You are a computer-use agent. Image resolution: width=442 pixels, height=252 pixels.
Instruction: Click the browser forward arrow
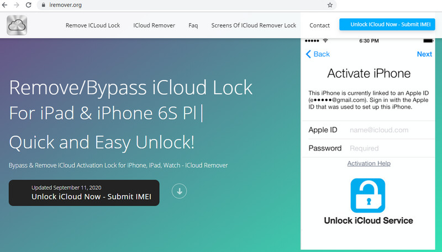coord(16,4)
